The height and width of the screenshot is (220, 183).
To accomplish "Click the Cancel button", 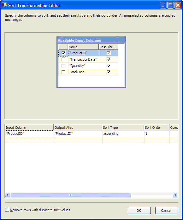I will pos(167,211).
